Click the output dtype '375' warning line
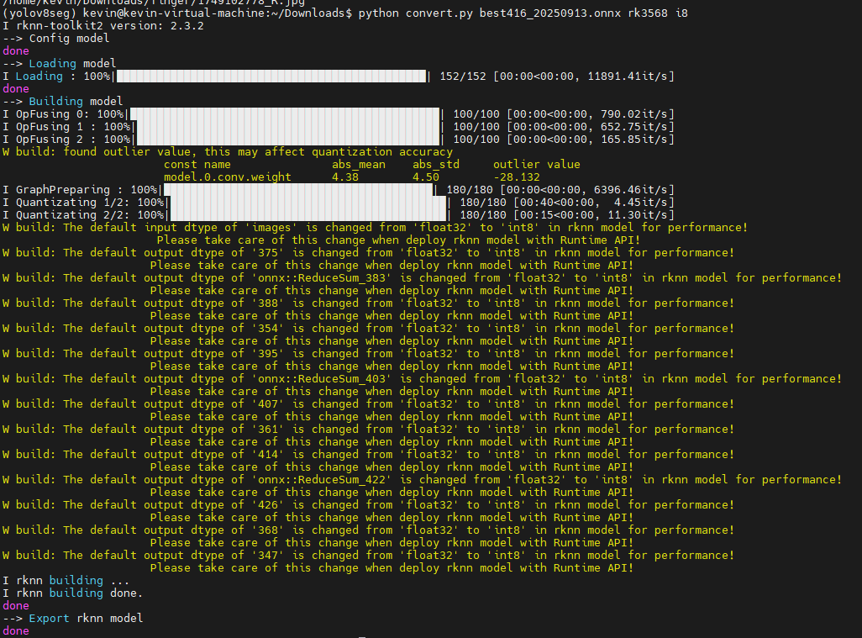This screenshot has height=638, width=862. (x=368, y=253)
